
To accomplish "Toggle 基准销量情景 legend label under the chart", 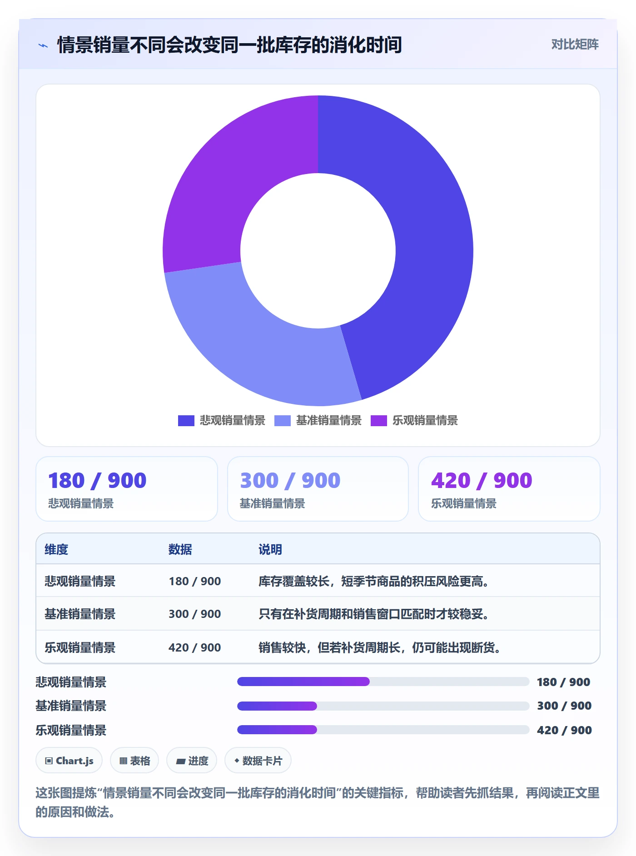I will pyautogui.click(x=329, y=421).
